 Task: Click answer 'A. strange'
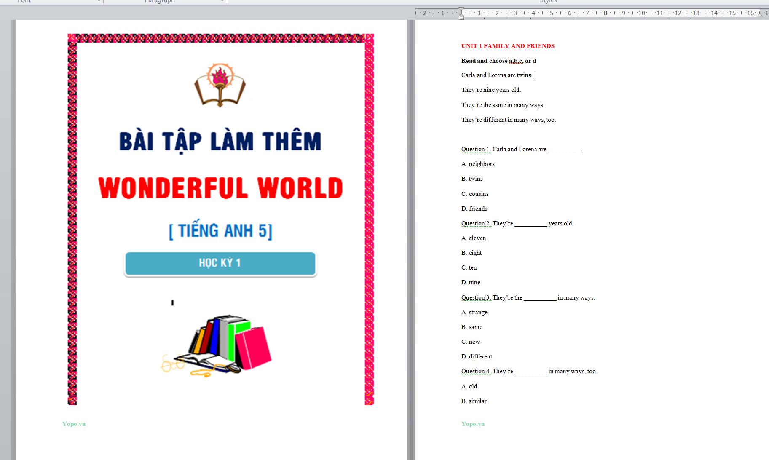click(x=474, y=312)
